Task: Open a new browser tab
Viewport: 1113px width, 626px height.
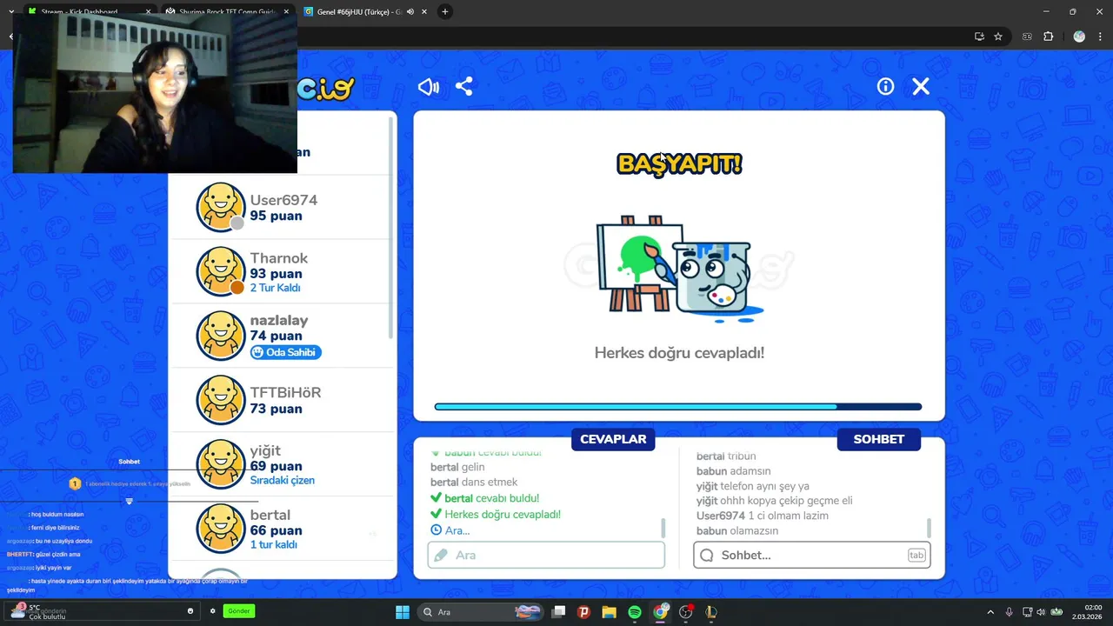Action: pyautogui.click(x=445, y=12)
